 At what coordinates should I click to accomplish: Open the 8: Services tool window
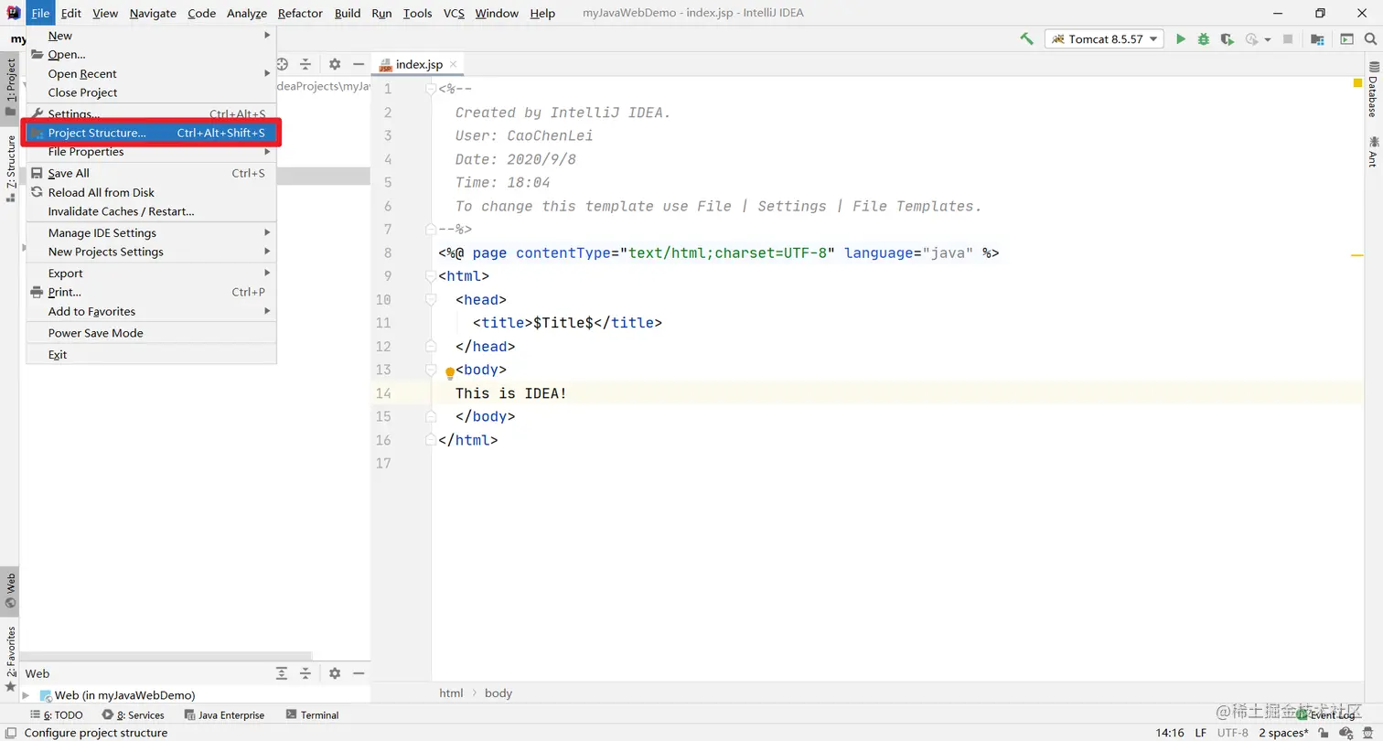[134, 715]
